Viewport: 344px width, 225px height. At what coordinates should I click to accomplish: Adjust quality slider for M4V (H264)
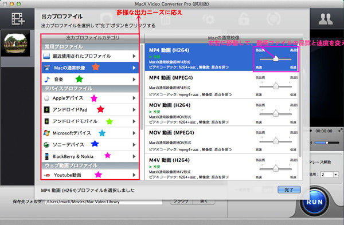coord(276,168)
